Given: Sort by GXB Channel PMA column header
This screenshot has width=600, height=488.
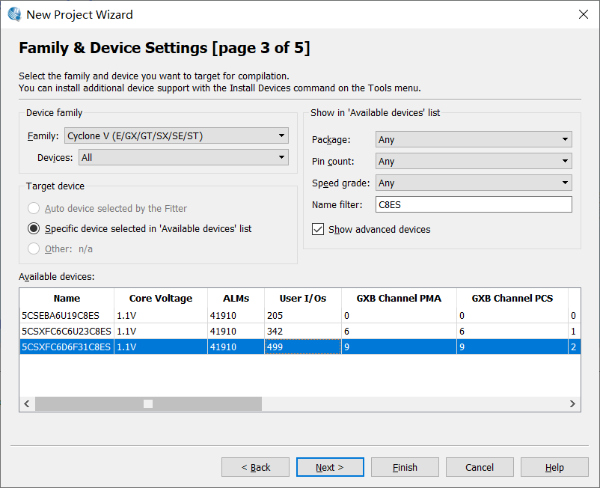Looking at the screenshot, I should 399,298.
